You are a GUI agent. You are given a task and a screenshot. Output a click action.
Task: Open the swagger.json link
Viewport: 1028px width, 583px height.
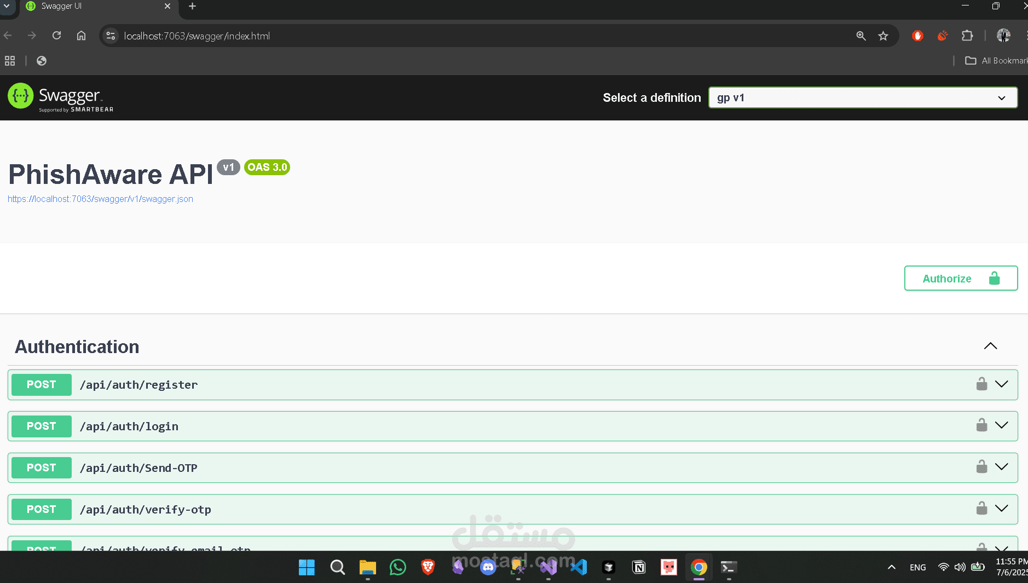click(x=100, y=199)
